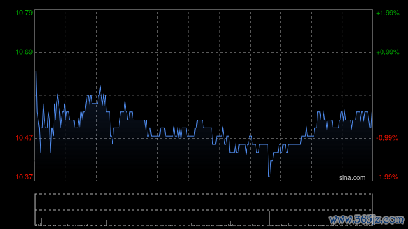Click the closing end of the price line

(372, 112)
